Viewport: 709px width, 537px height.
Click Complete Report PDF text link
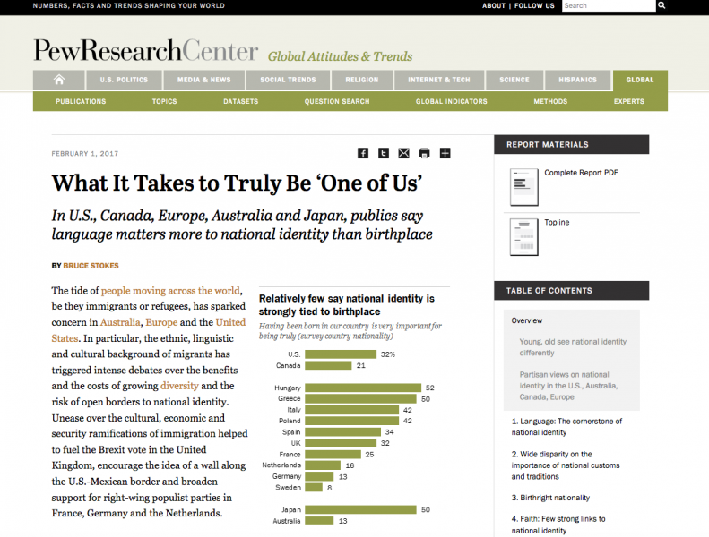click(x=581, y=173)
